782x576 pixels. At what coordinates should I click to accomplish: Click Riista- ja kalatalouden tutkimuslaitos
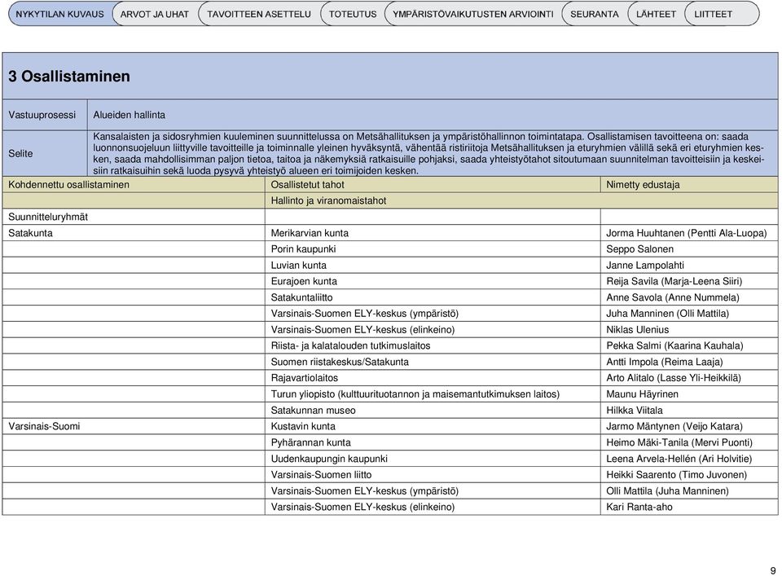pos(433,345)
